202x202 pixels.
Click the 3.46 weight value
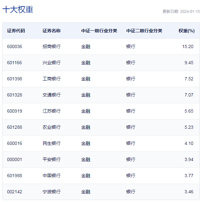(x=189, y=192)
